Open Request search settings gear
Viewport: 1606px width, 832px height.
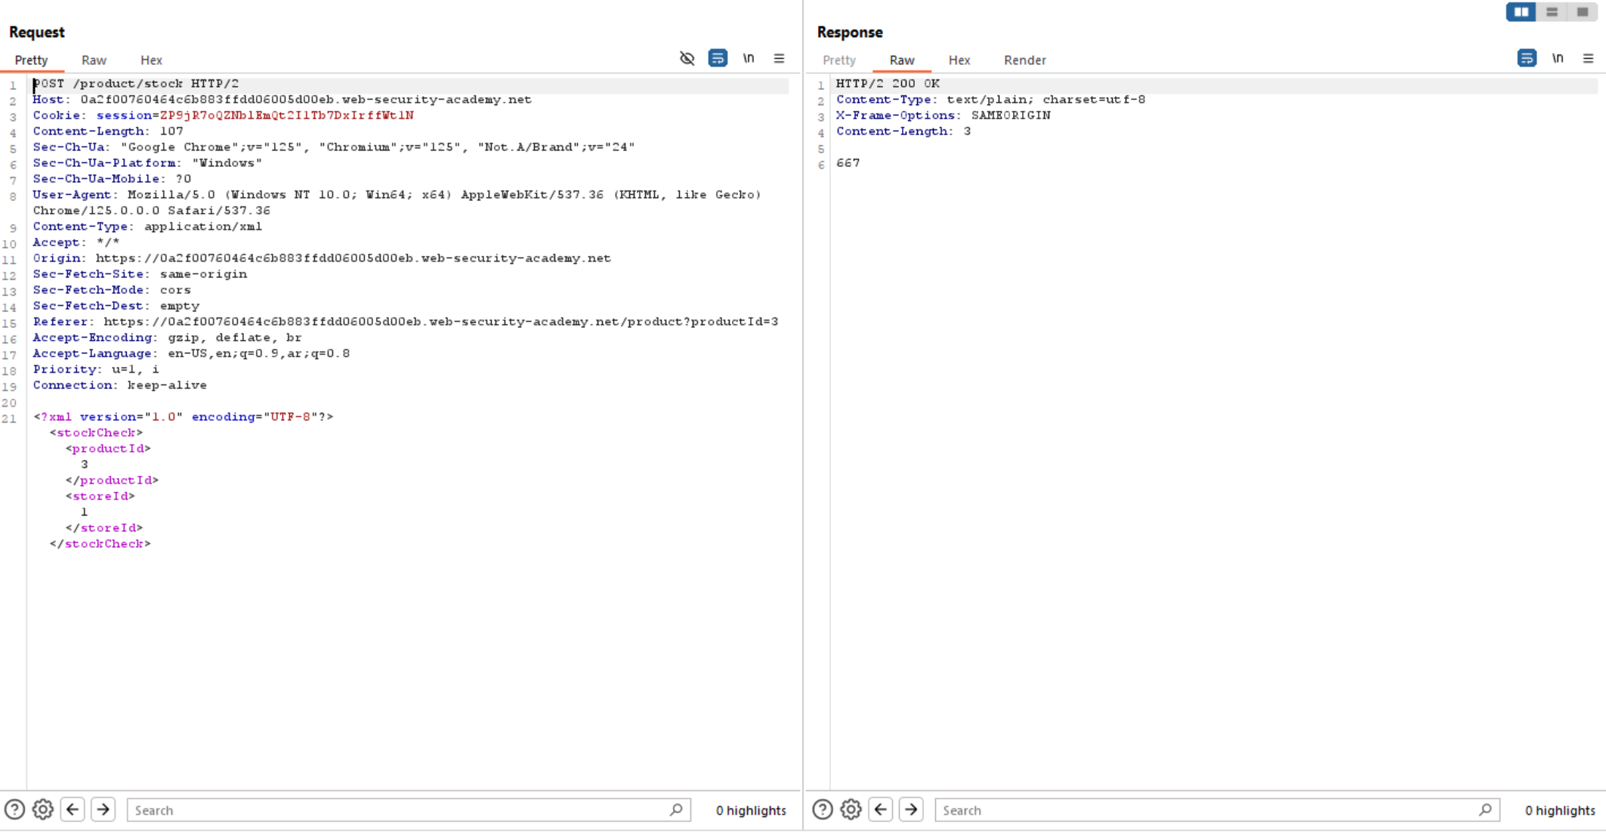point(43,809)
